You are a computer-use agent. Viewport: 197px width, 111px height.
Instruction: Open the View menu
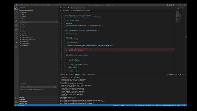coord(32,5)
